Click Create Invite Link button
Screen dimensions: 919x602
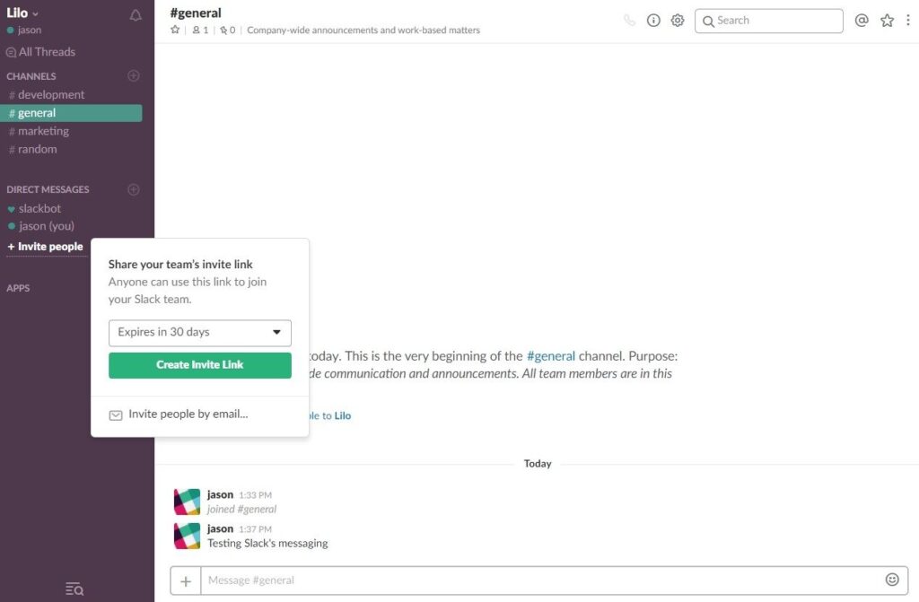click(200, 365)
